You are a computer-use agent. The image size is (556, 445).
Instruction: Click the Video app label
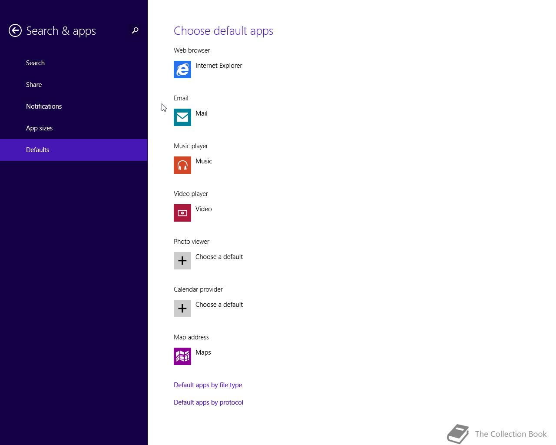pos(204,209)
